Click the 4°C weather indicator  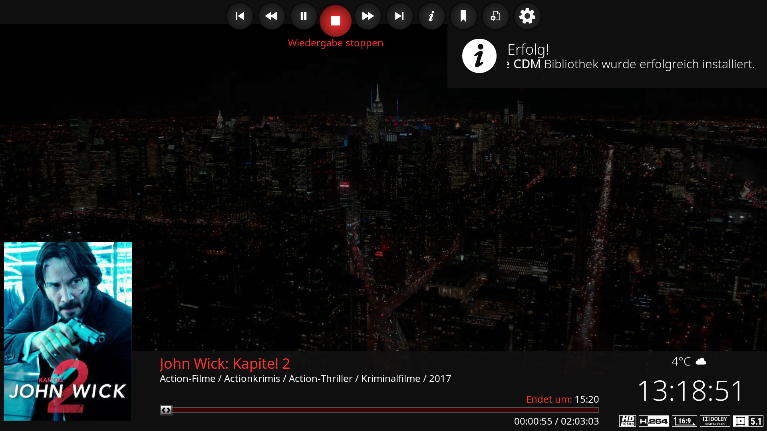tap(689, 361)
